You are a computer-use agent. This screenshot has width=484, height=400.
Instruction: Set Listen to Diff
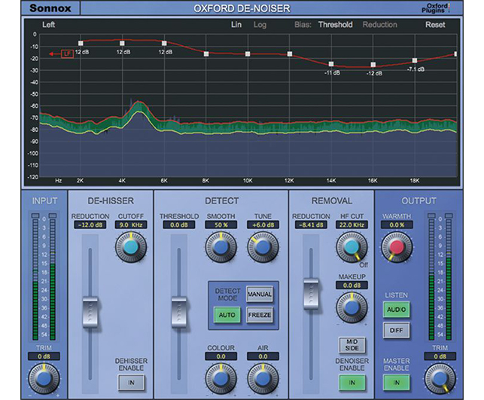tap(397, 330)
